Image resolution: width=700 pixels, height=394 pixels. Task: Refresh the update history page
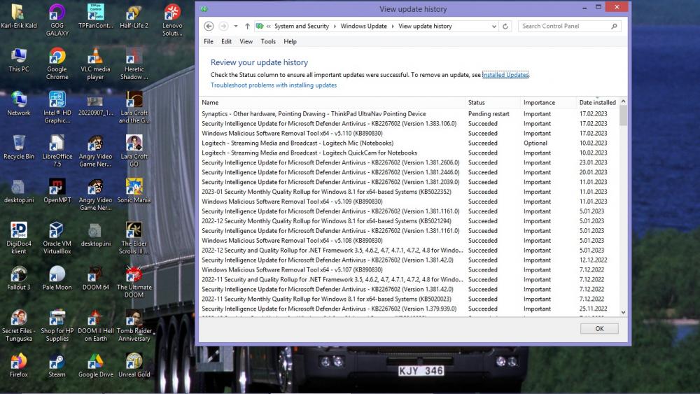pyautogui.click(x=506, y=27)
